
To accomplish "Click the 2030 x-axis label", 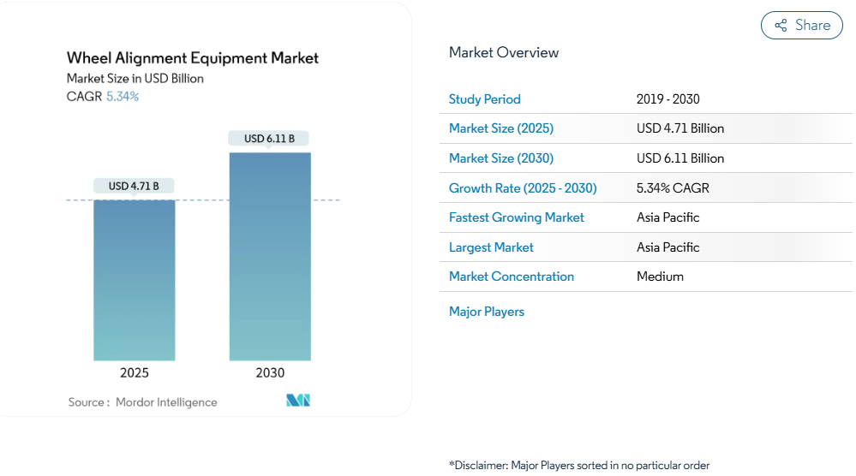I will [x=270, y=373].
